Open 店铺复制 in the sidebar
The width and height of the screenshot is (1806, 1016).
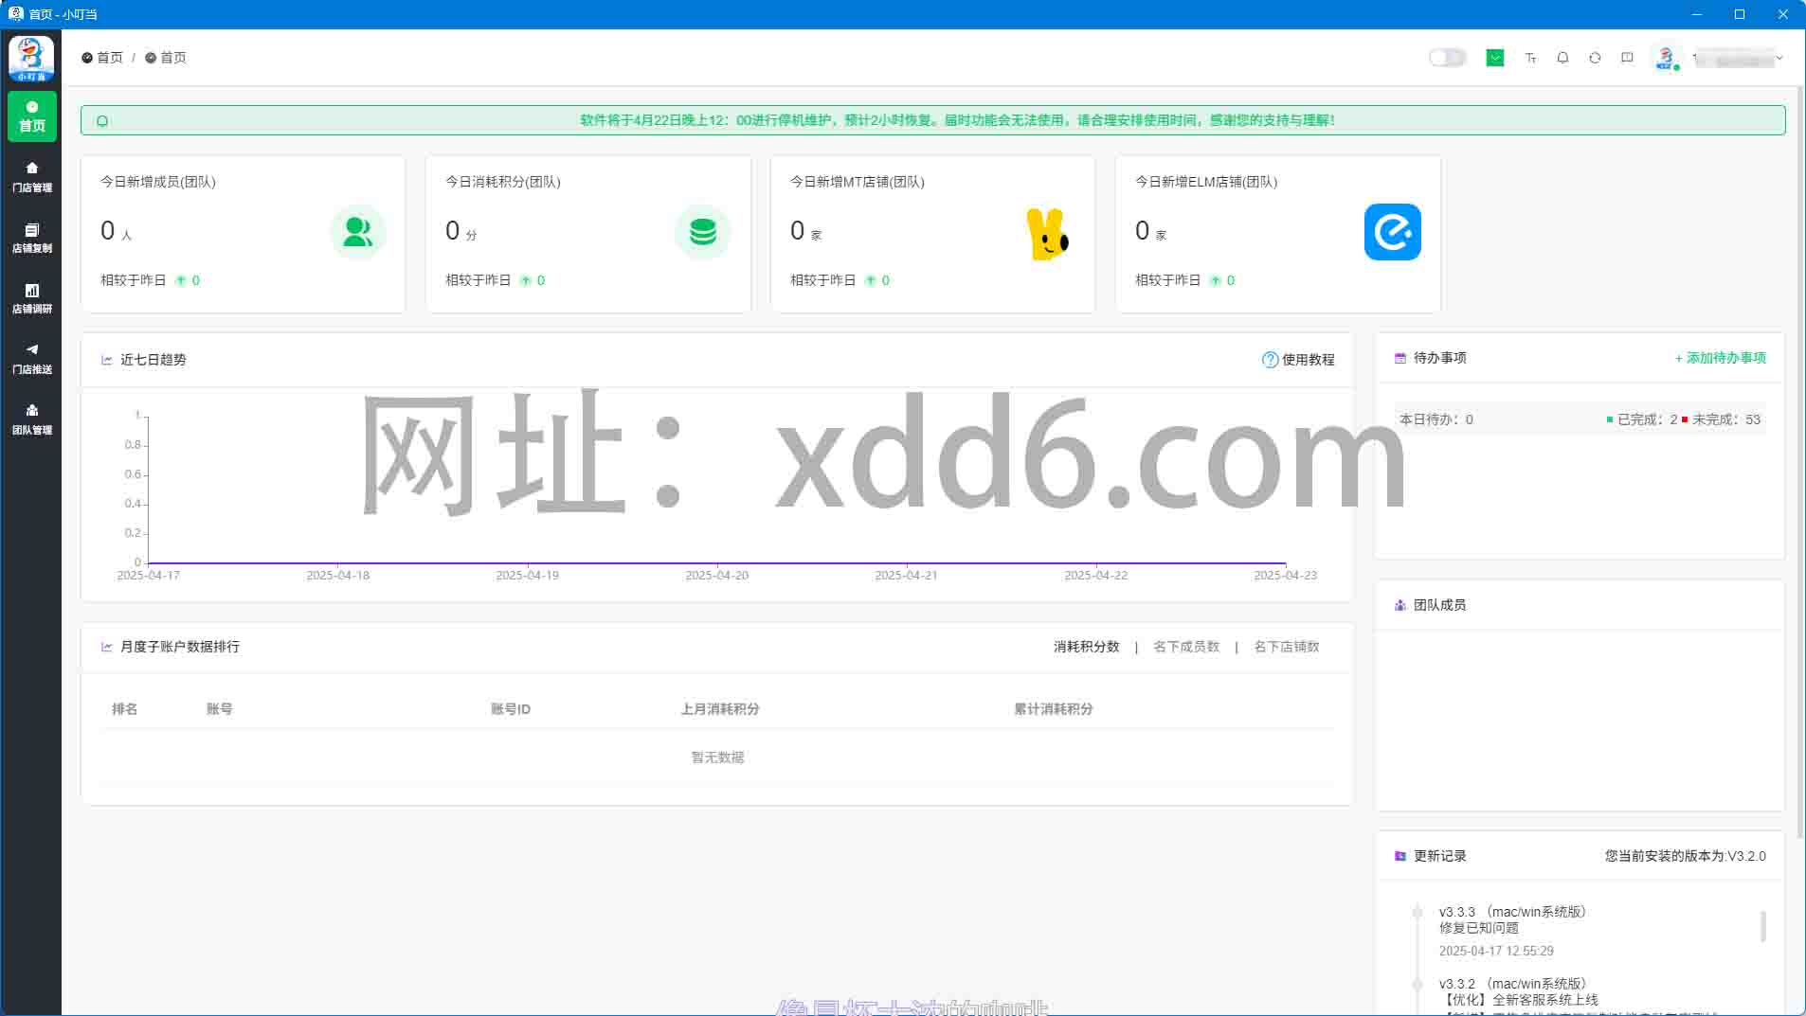(31, 238)
